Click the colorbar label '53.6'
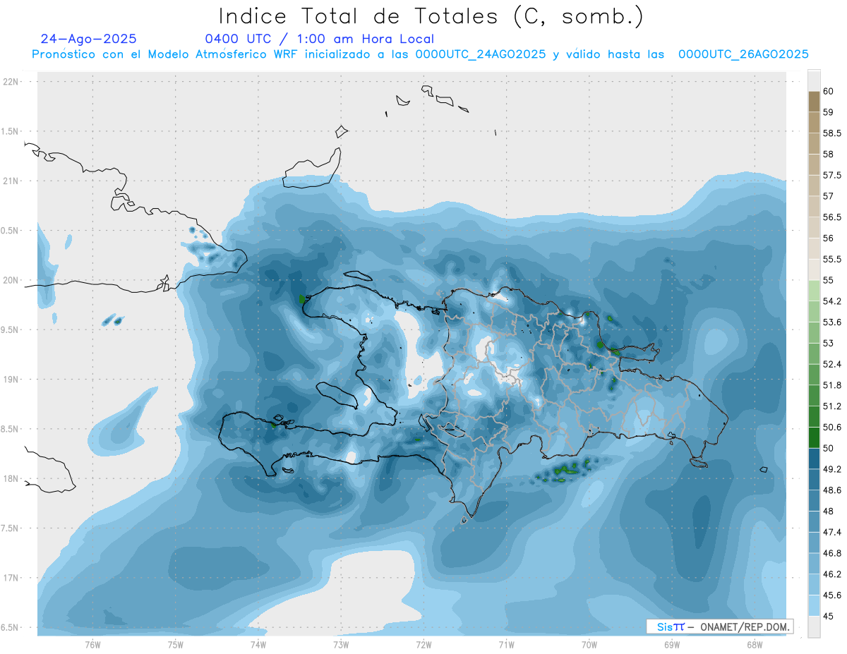Image resolution: width=847 pixels, height=654 pixels. 832,322
